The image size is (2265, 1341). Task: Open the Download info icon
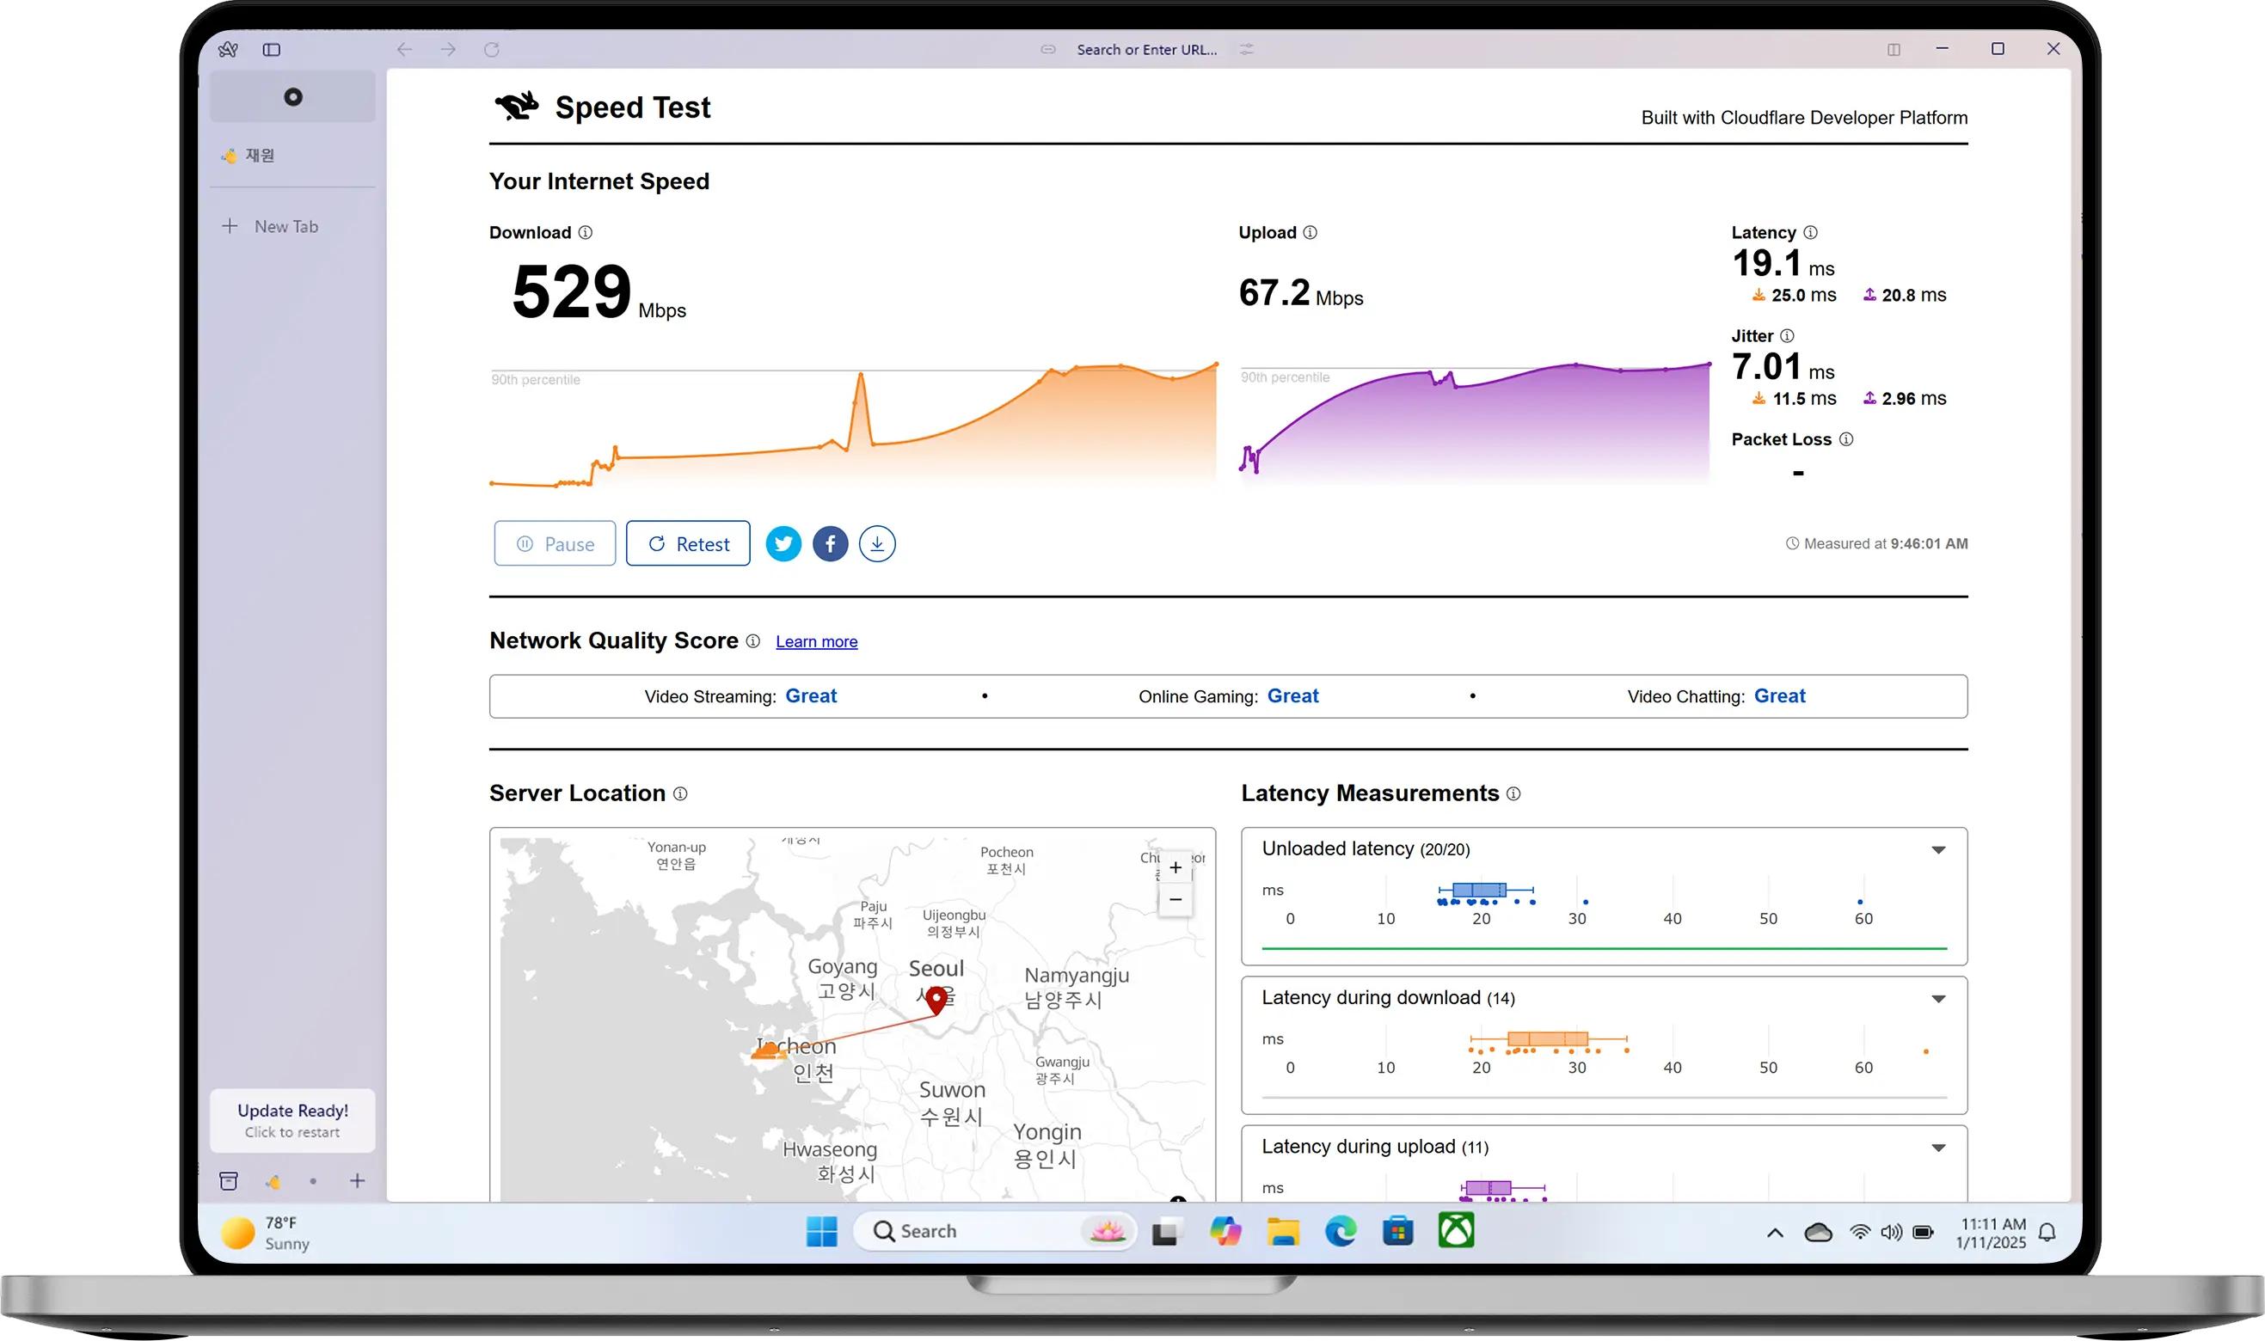(586, 232)
